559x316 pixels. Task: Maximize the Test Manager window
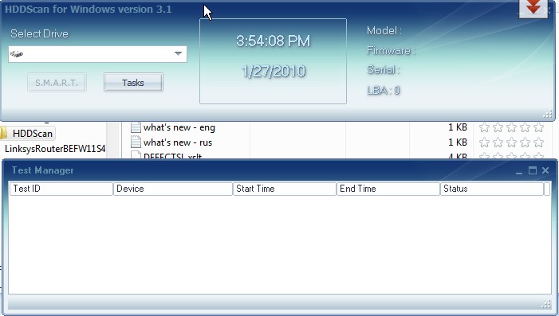[x=532, y=170]
